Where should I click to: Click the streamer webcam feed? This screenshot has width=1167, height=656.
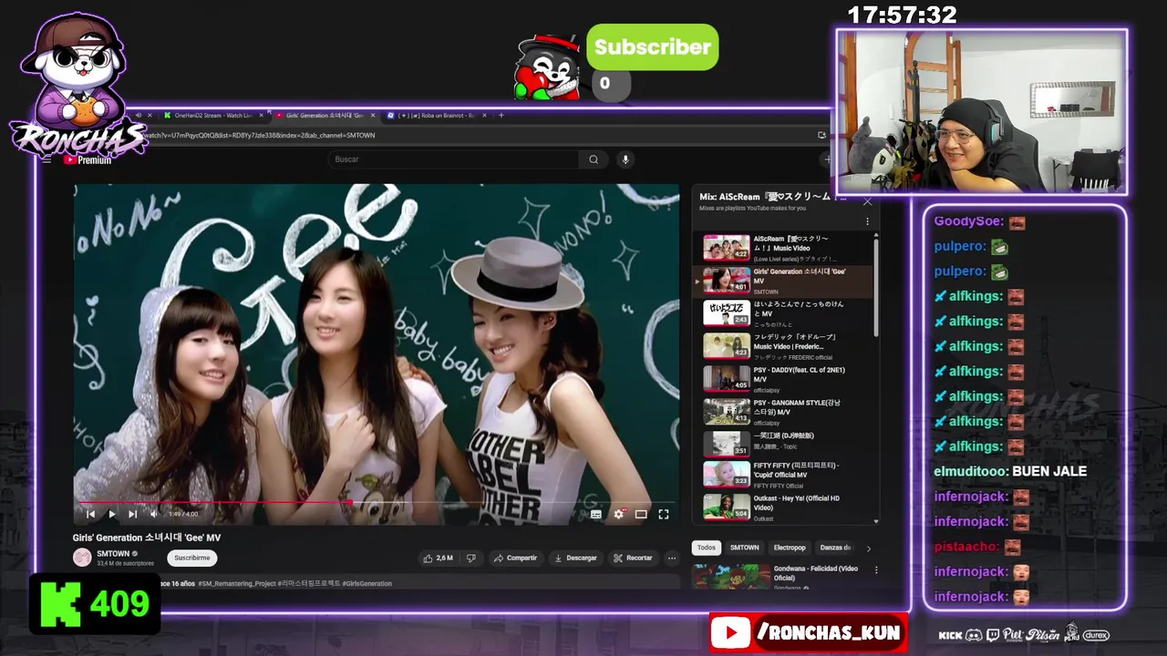tap(982, 111)
